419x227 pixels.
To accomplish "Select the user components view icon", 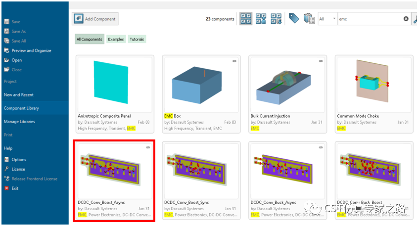I will point(261,19).
